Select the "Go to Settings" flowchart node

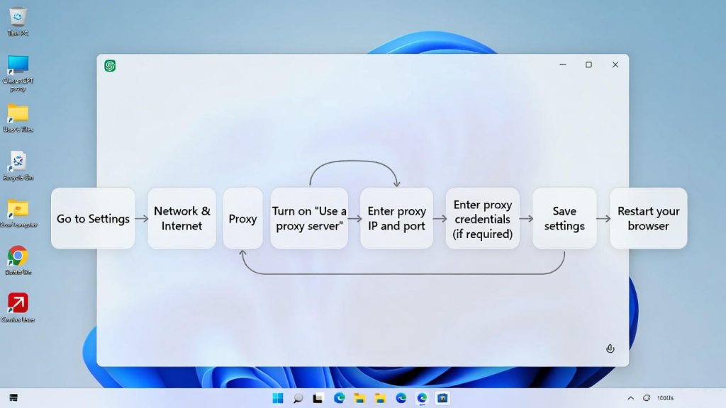coord(92,218)
